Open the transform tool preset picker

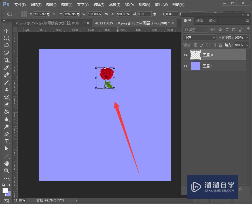[11, 14]
